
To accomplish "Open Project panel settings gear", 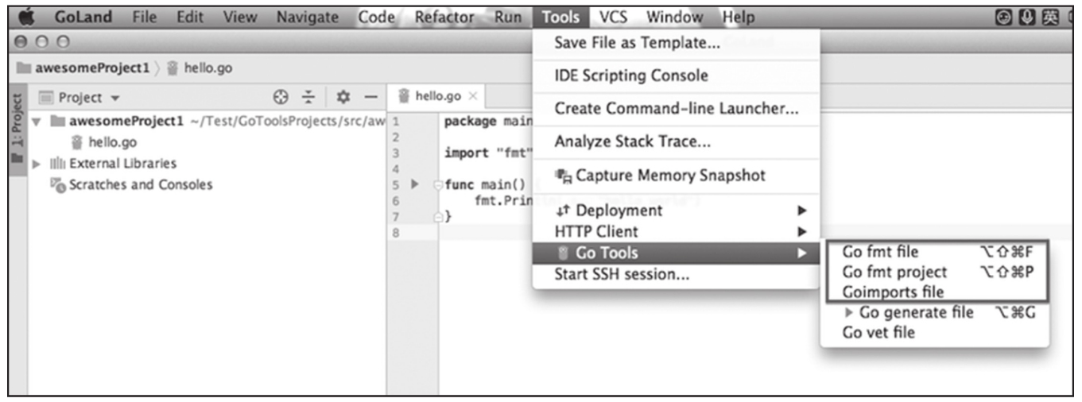I will click(343, 98).
